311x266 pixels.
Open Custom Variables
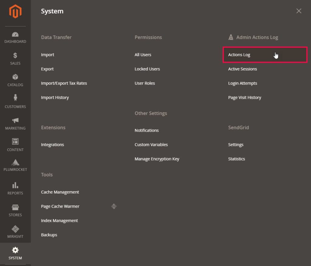151,145
